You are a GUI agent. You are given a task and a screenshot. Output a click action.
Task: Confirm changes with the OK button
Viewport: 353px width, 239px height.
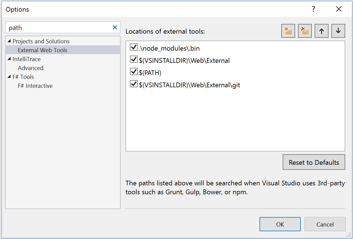coord(280,224)
